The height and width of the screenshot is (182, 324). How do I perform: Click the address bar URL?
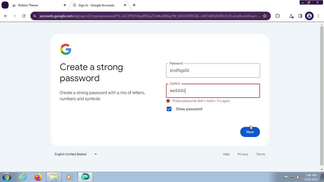150,16
